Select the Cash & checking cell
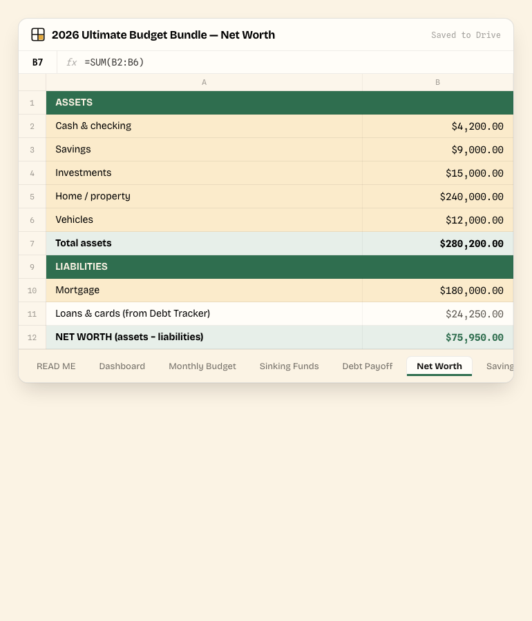 [204, 126]
